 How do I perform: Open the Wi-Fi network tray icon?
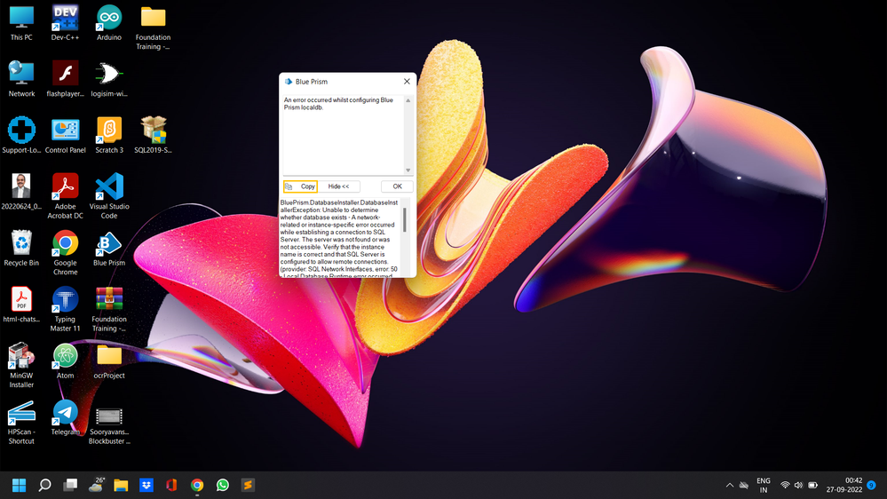785,485
